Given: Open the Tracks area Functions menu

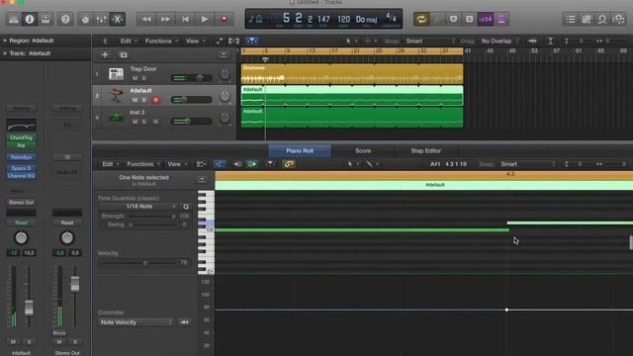Looking at the screenshot, I should click(161, 41).
